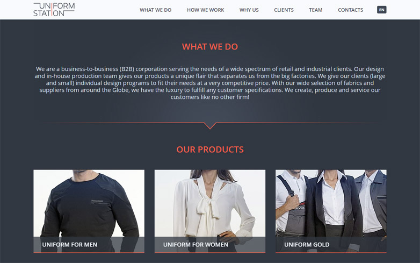Go to the HOW WE WORK section
Image resolution: width=420 pixels, height=263 pixels.
pos(206,10)
